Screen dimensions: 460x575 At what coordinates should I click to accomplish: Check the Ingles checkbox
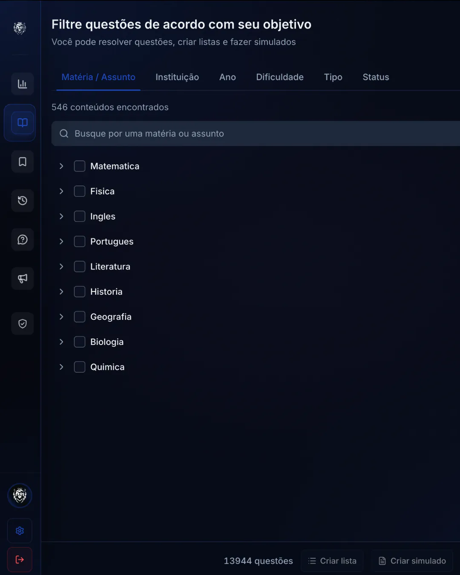(x=80, y=216)
